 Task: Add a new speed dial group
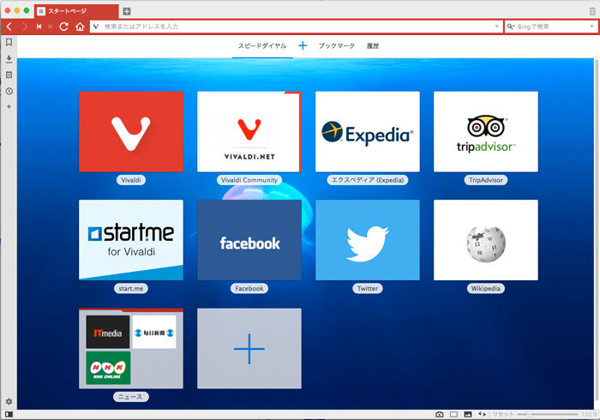pos(303,46)
